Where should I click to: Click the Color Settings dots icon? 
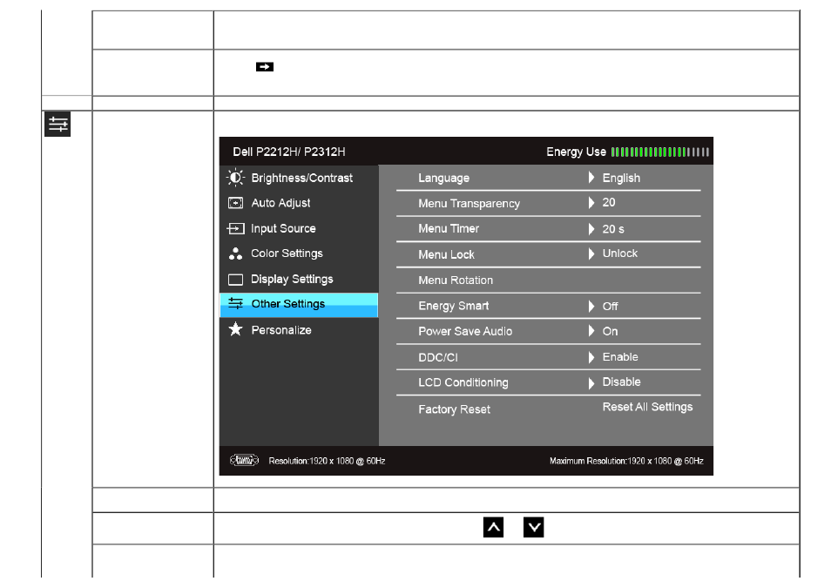pos(235,253)
